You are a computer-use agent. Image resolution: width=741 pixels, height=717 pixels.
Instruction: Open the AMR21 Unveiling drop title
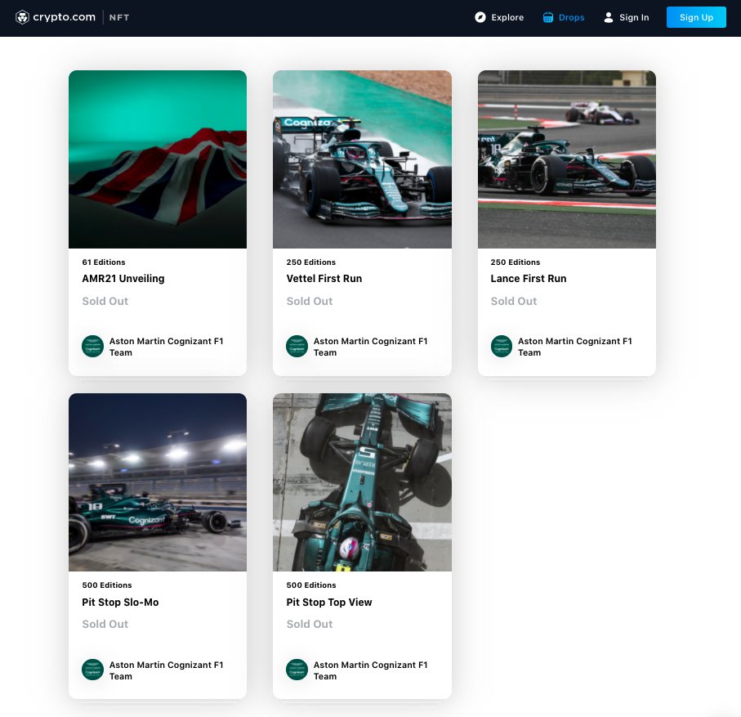(x=123, y=278)
